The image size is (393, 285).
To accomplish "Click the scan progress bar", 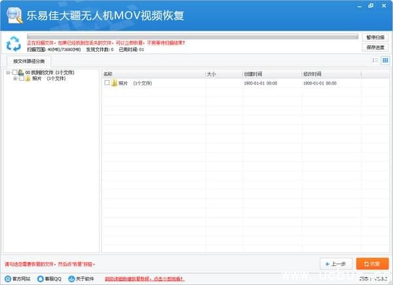I will click(192, 37).
